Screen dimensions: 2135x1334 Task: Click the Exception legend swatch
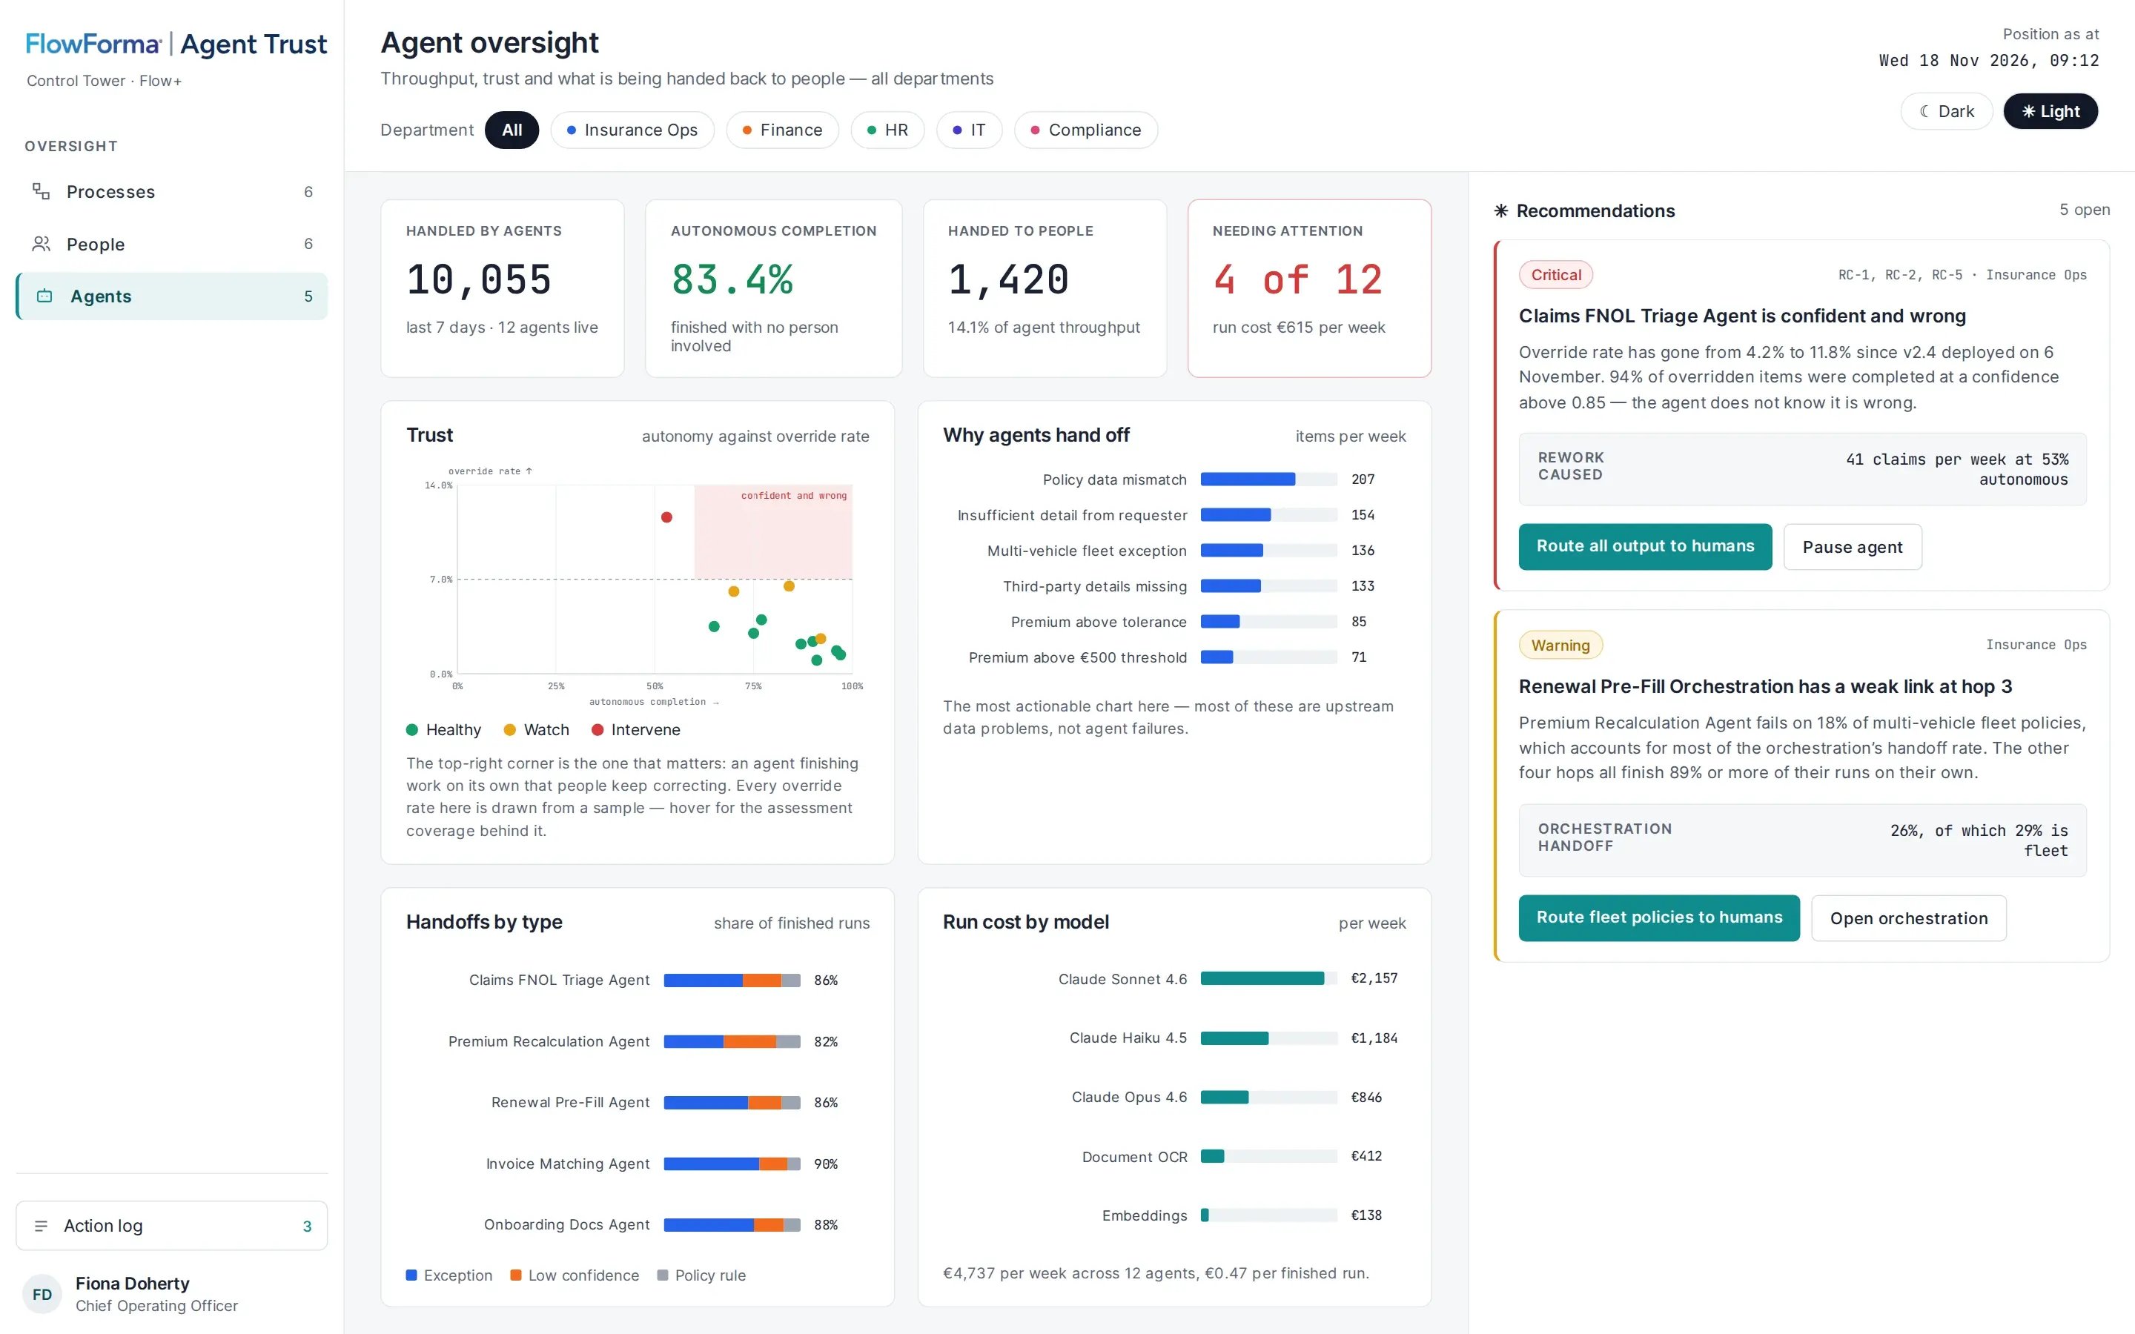click(411, 1275)
